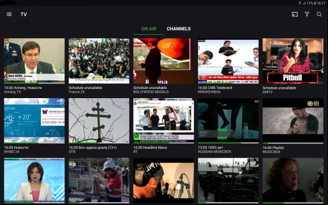This screenshot has width=328, height=205.
Task: Play the BOLLYWOOD MASALA channel thumbnail
Action: pyautogui.click(x=164, y=61)
